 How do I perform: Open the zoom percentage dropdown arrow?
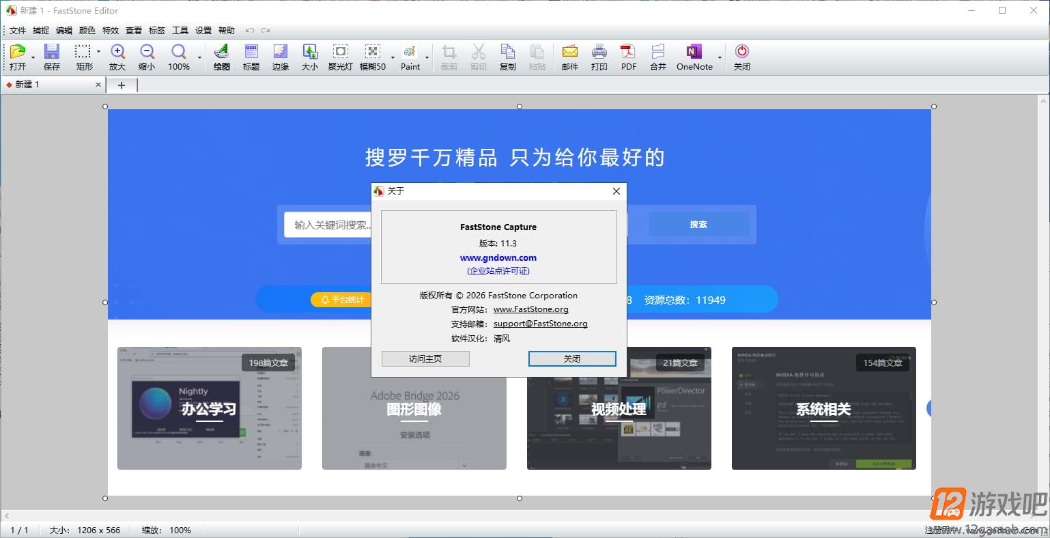[199, 57]
